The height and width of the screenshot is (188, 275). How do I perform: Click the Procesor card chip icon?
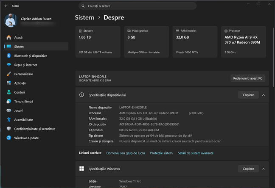(x=226, y=31)
